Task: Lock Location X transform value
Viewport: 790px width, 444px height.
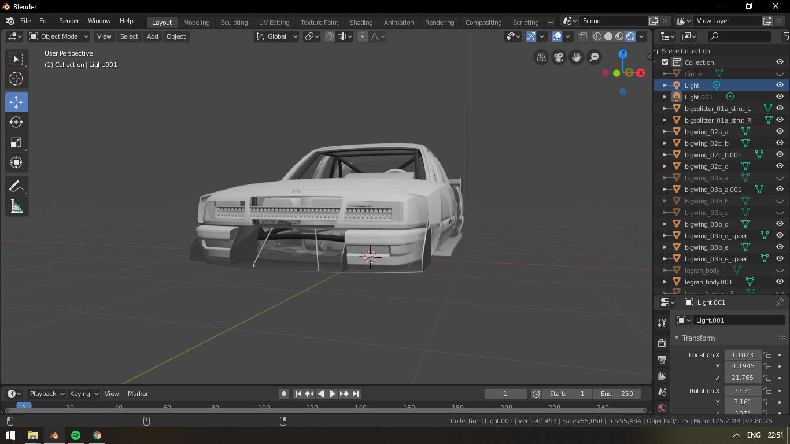Action: click(x=767, y=355)
